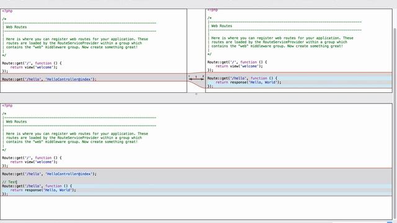Click '/hello' function route line in merged pane
Screen dimensions: 397x223
37,186
